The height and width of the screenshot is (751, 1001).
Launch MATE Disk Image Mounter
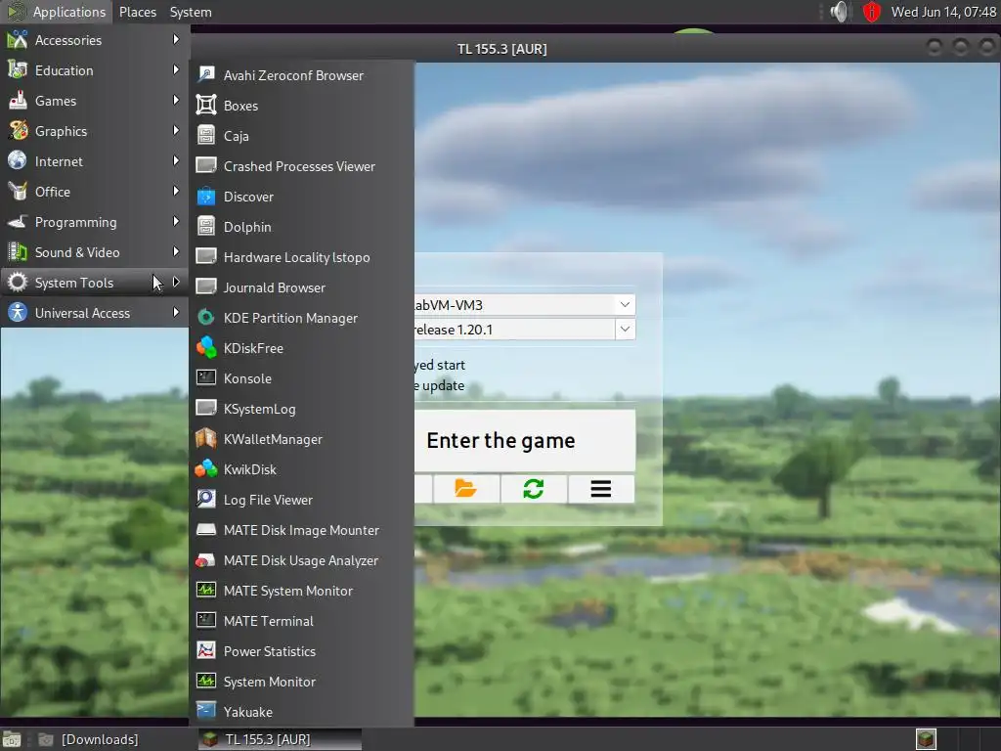point(302,530)
